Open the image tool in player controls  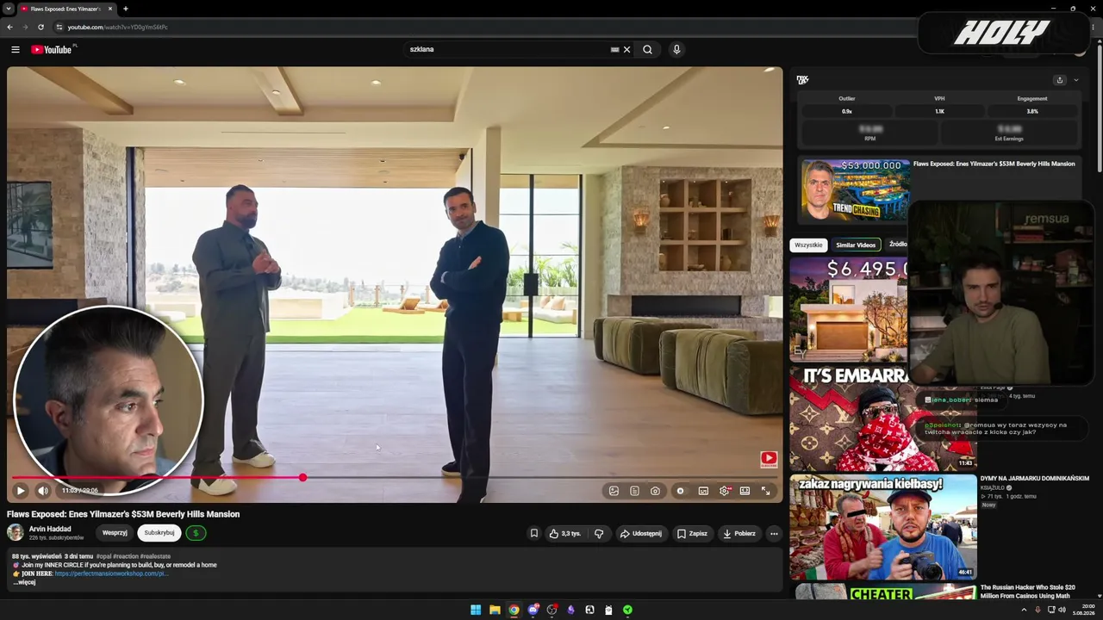pyautogui.click(x=614, y=491)
